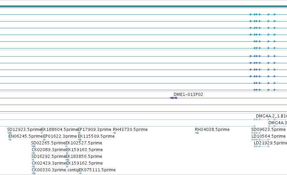287x175 pixels.
Task: Select the arrow glyph under CK02429.3prime
Action: tap(33, 167)
